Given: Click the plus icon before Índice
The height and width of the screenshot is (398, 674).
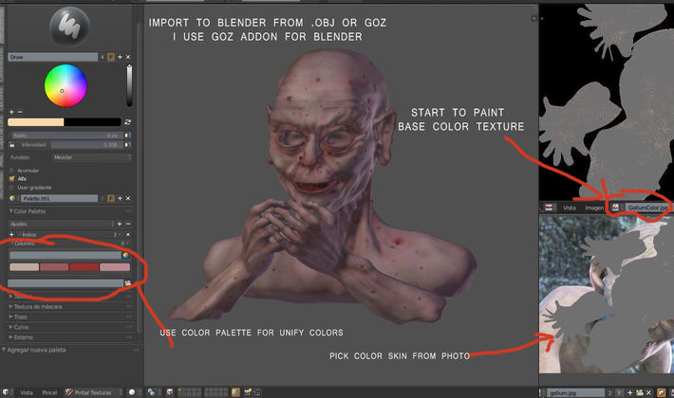Looking at the screenshot, I should click(11, 235).
